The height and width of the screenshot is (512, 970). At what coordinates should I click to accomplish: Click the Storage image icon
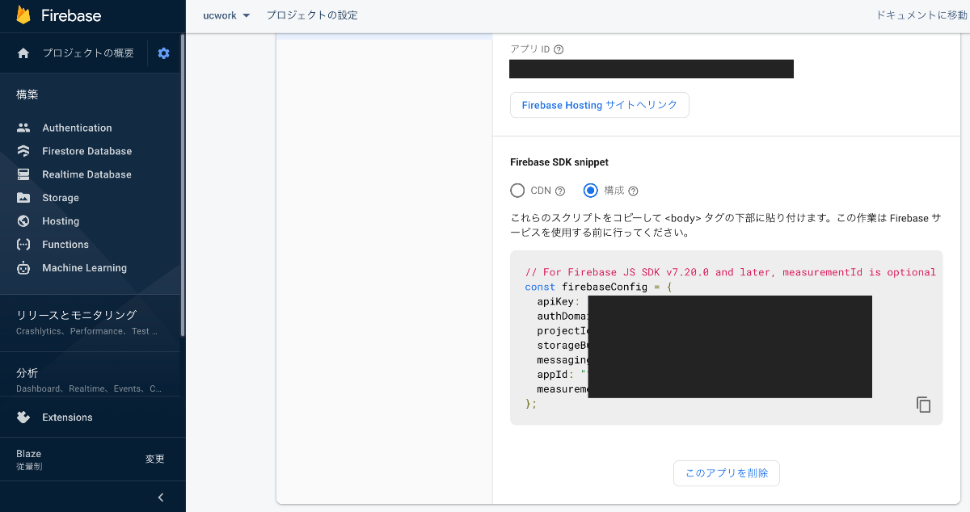tap(23, 198)
